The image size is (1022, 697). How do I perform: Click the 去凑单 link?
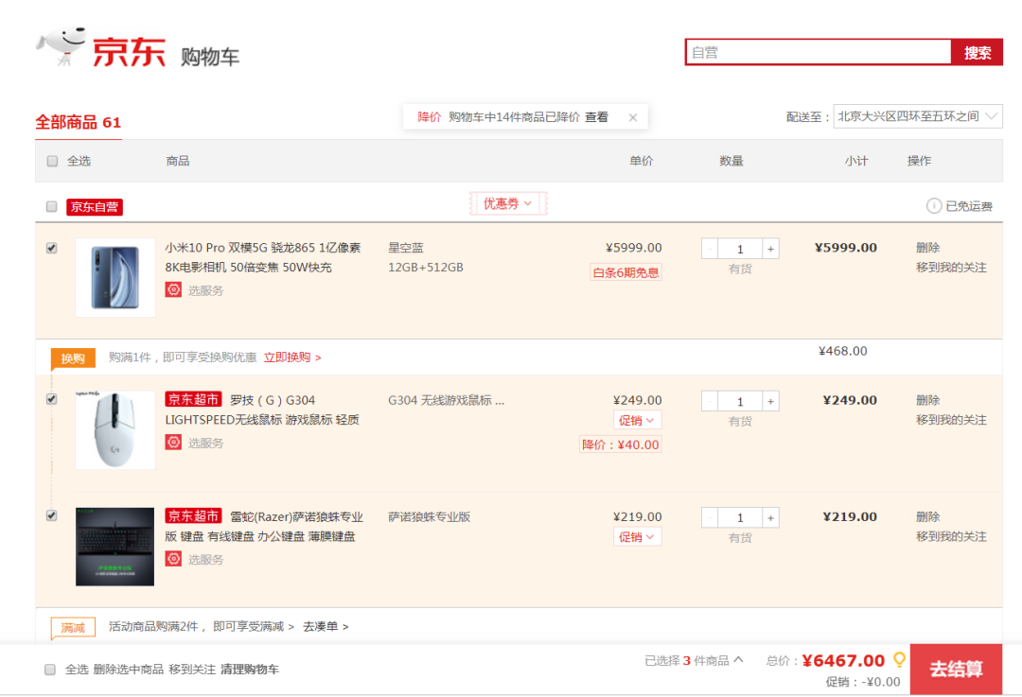point(326,627)
